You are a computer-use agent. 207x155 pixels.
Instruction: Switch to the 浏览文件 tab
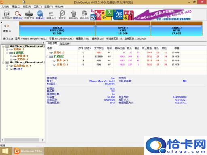pyautogui.click(x=64, y=44)
